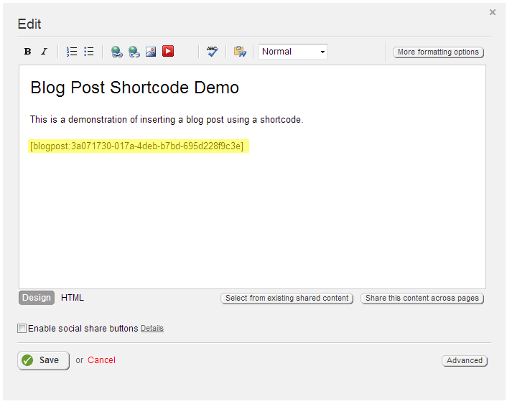Screen dimensions: 507x404
Task: Enable social share buttons checkbox
Action: (22, 329)
